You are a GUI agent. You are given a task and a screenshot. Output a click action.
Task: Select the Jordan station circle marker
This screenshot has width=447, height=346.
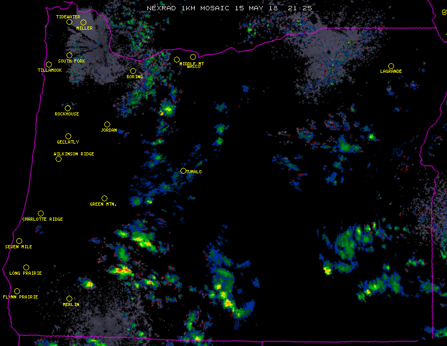(x=107, y=124)
